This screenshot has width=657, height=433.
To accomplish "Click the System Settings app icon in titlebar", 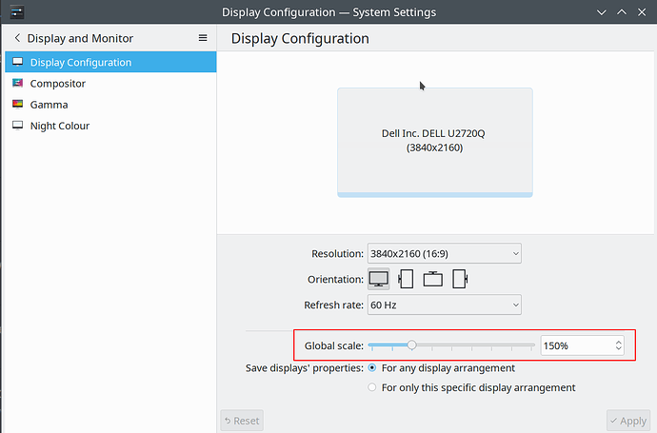I will pos(14,12).
